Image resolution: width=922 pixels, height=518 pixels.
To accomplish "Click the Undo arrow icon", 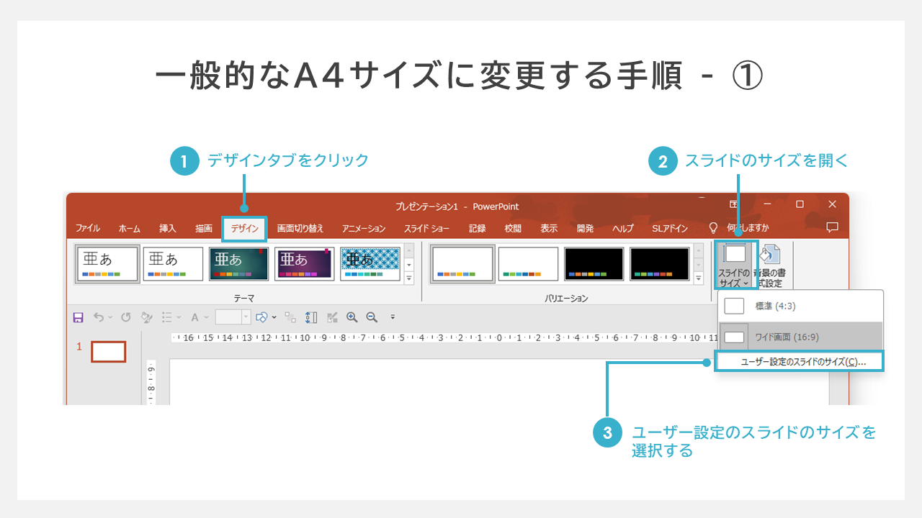I will tap(99, 317).
